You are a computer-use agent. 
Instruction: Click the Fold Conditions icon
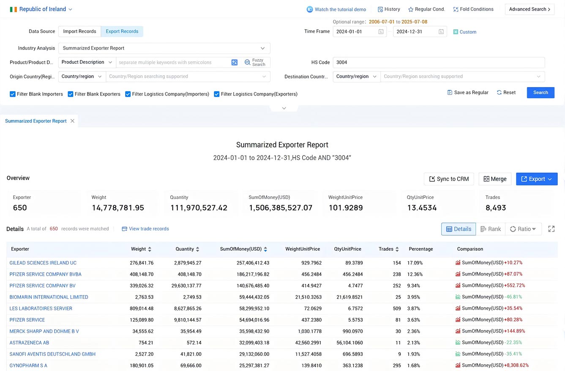[456, 9]
